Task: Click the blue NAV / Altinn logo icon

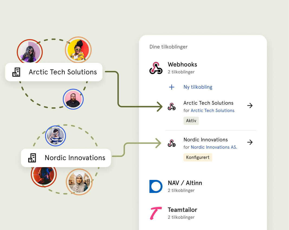Action: coord(156,186)
